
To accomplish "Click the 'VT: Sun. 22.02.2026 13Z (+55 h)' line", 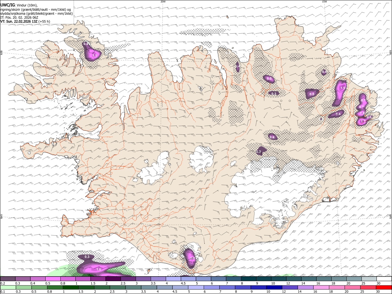I will point(25,21).
